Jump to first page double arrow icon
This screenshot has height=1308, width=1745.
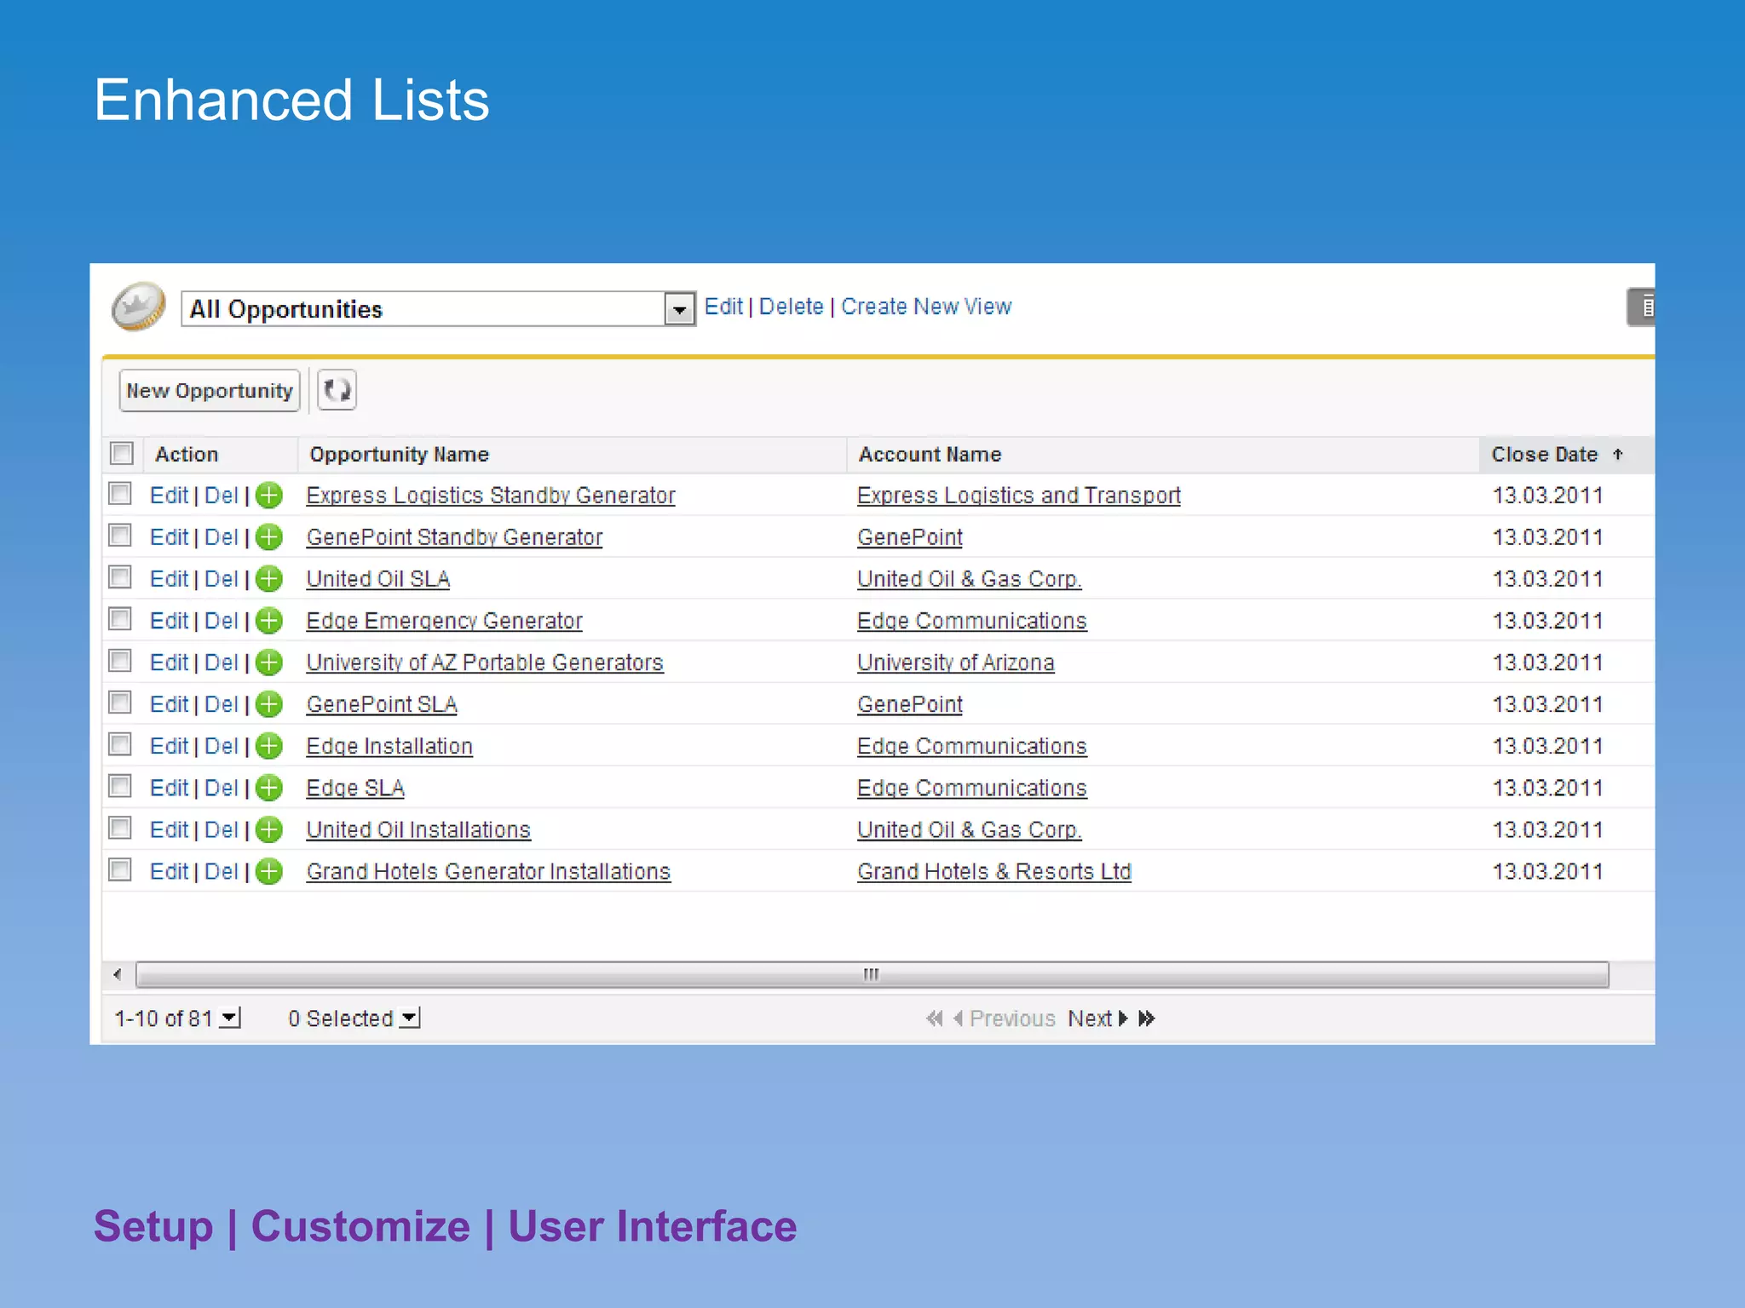pos(935,1018)
